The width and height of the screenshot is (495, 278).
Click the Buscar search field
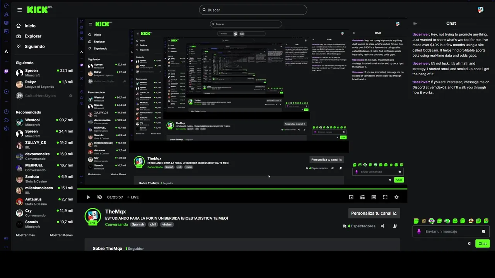point(253,10)
